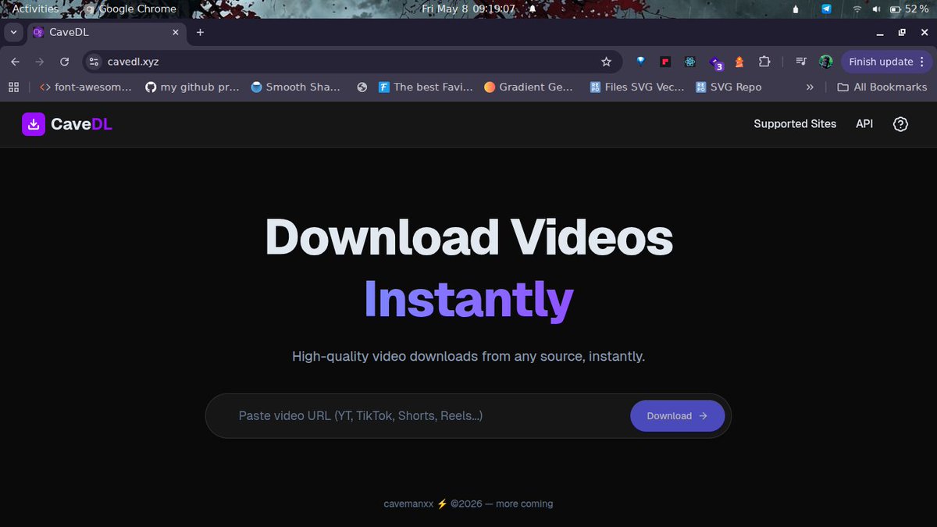Open the help question mark icon
The height and width of the screenshot is (527, 937).
click(x=900, y=124)
